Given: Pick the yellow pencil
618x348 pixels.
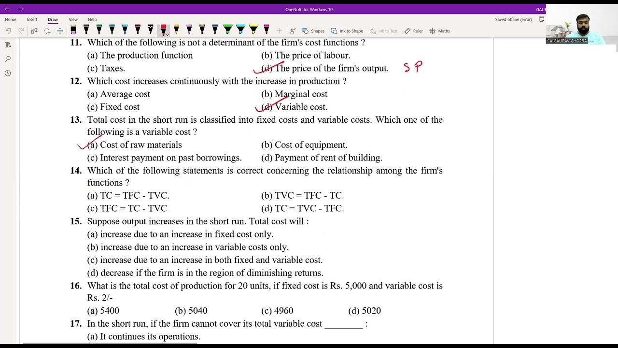Looking at the screenshot, I should (x=176, y=30).
